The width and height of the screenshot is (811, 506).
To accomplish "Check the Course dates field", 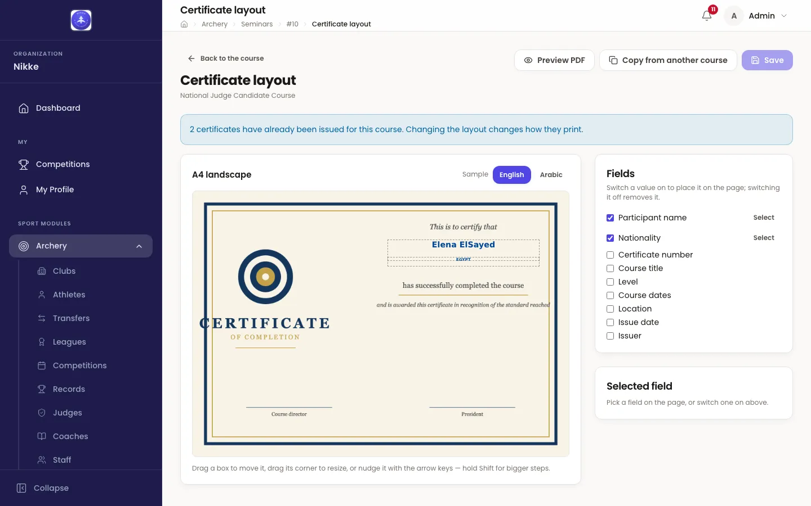I will point(610,295).
